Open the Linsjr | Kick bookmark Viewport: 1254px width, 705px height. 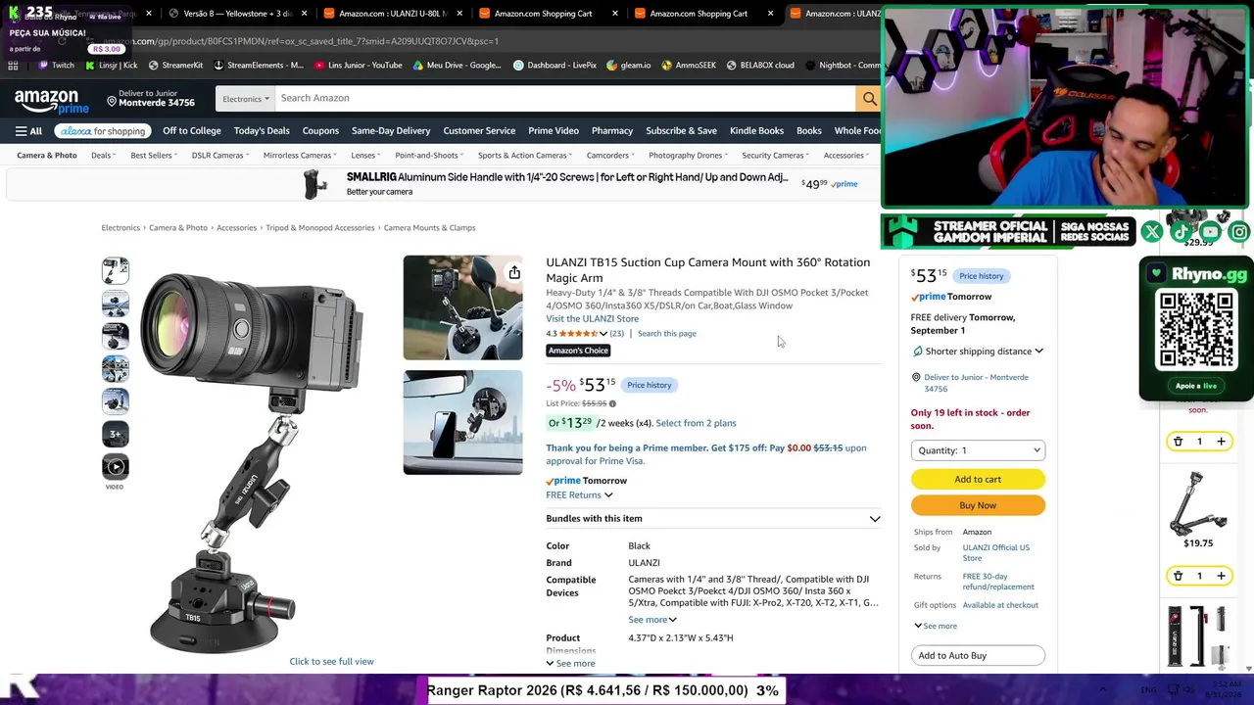pyautogui.click(x=111, y=66)
